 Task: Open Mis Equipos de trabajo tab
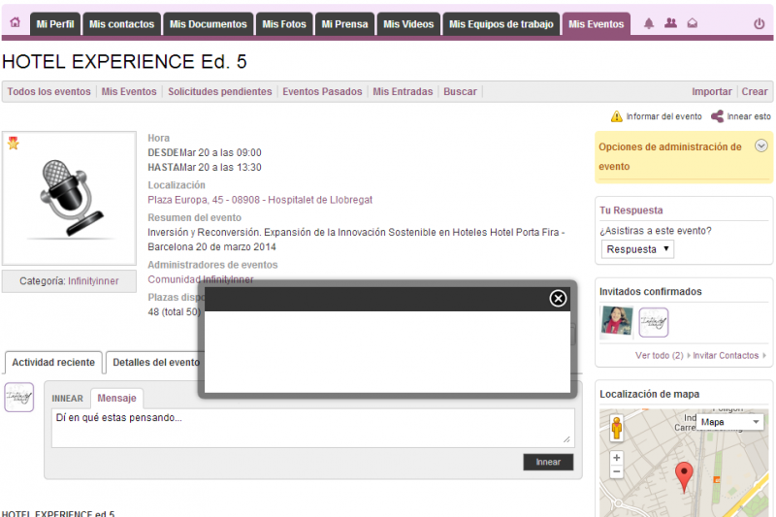[x=501, y=24]
